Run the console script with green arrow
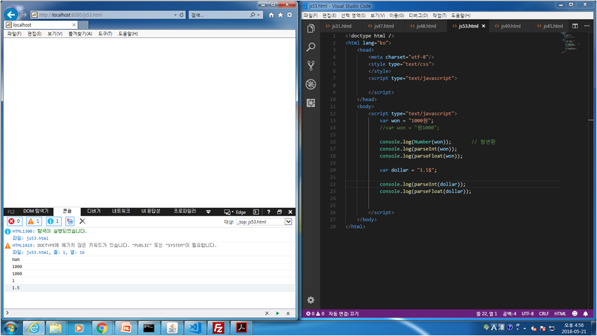 (x=277, y=313)
